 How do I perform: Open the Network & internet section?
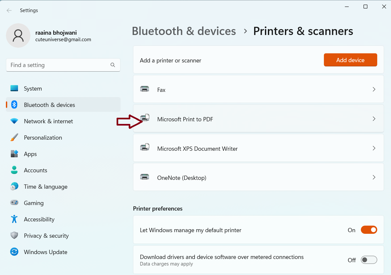click(48, 121)
